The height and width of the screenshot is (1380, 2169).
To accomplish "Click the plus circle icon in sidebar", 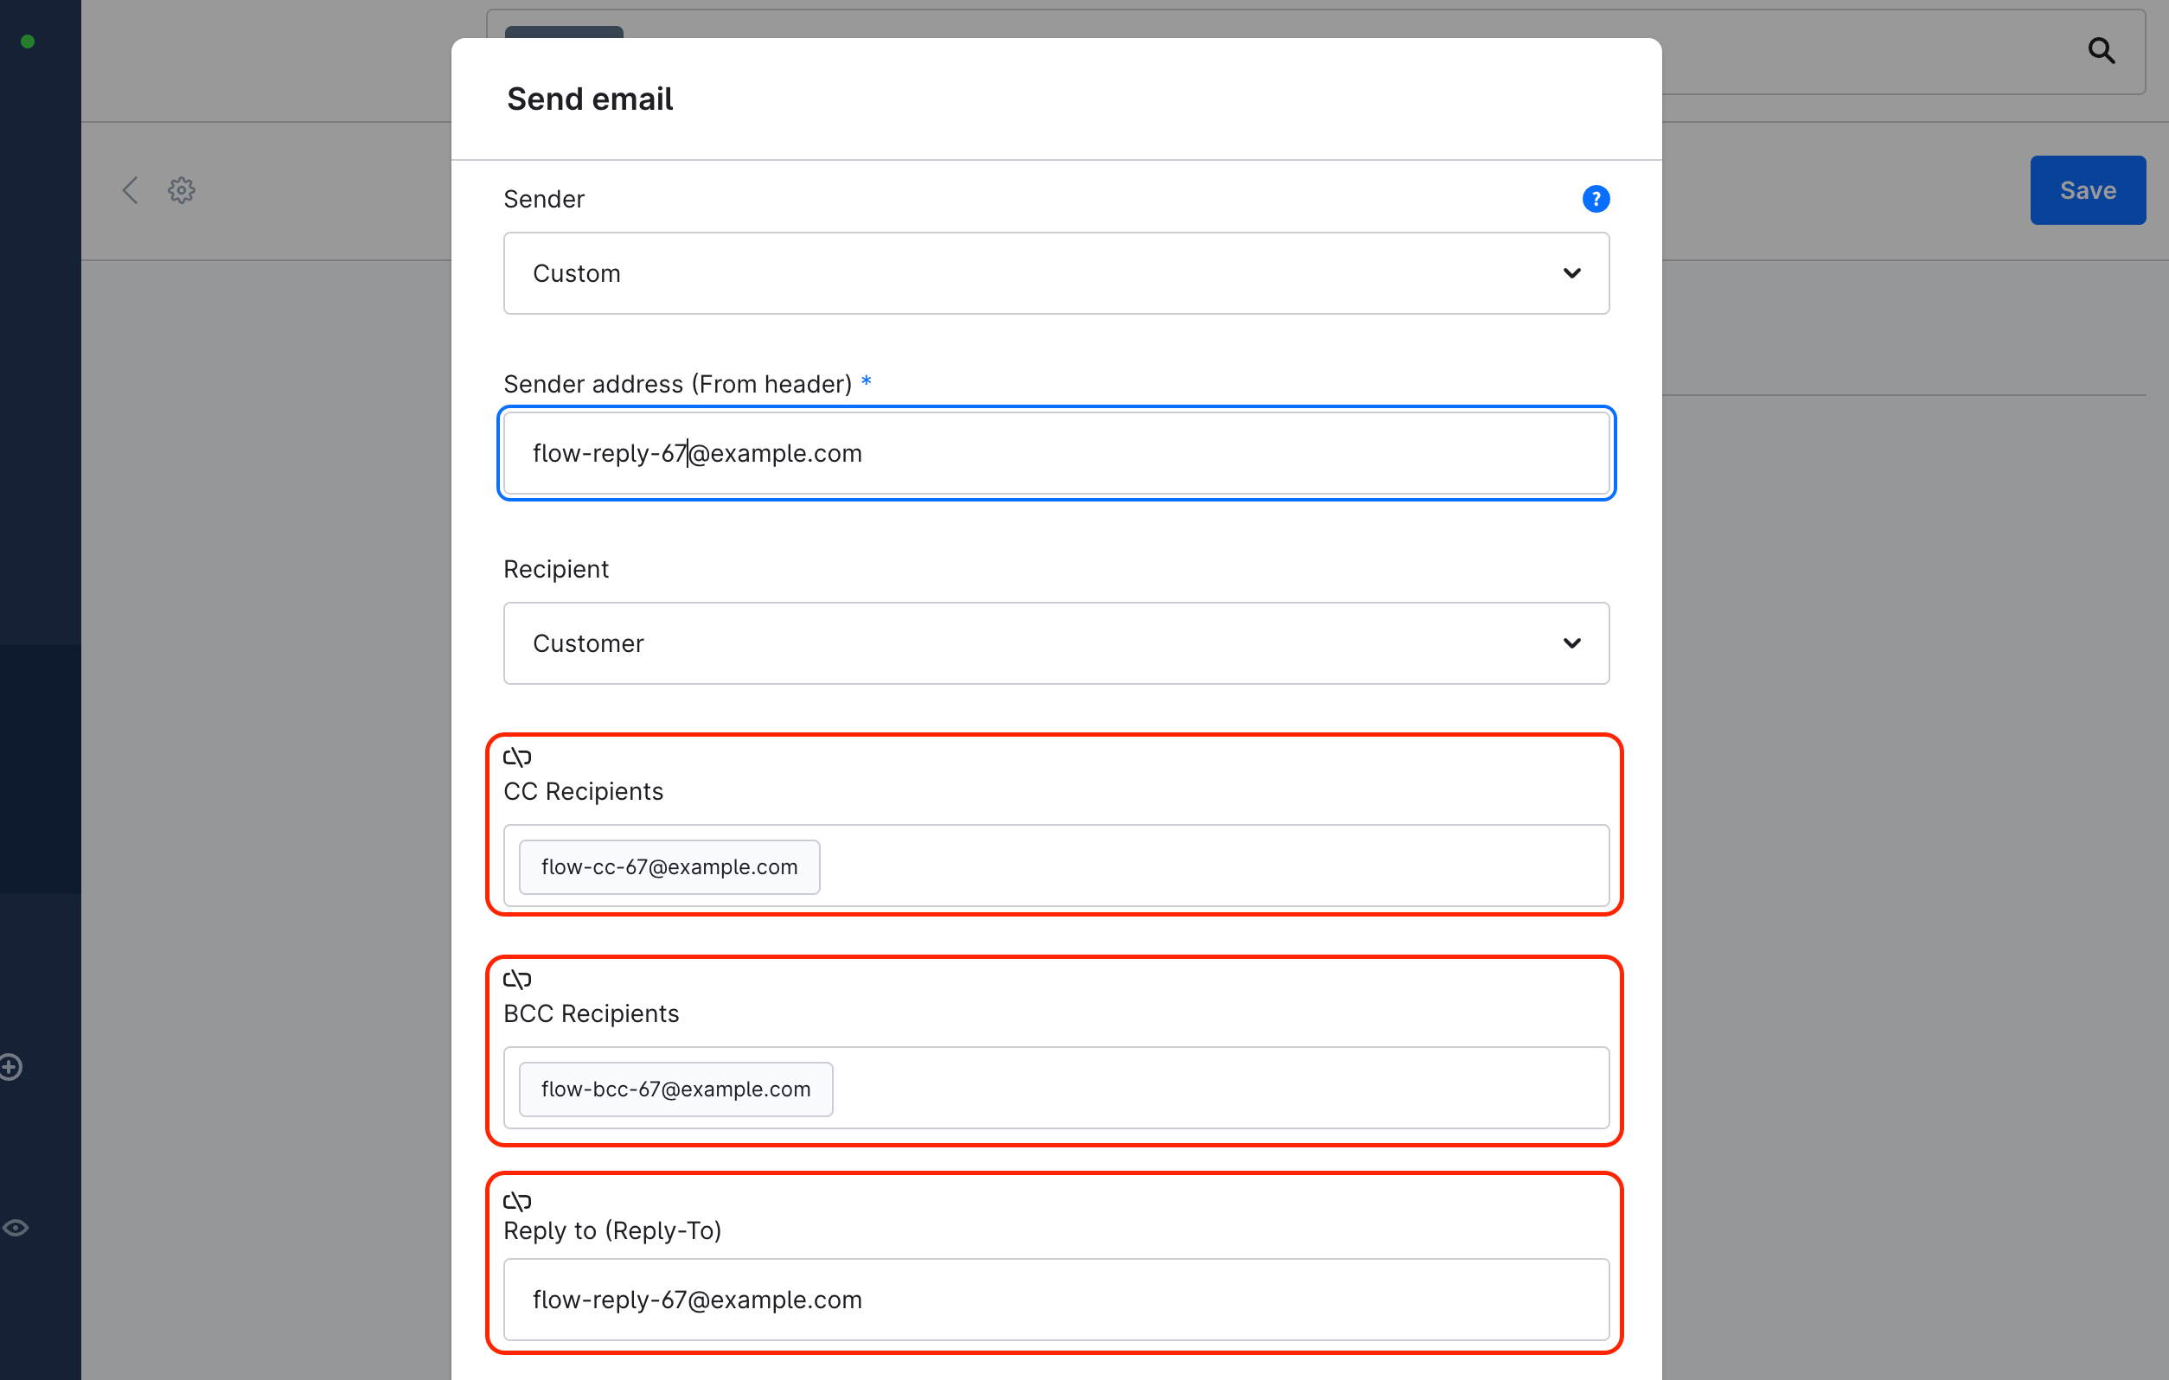I will (10, 1068).
